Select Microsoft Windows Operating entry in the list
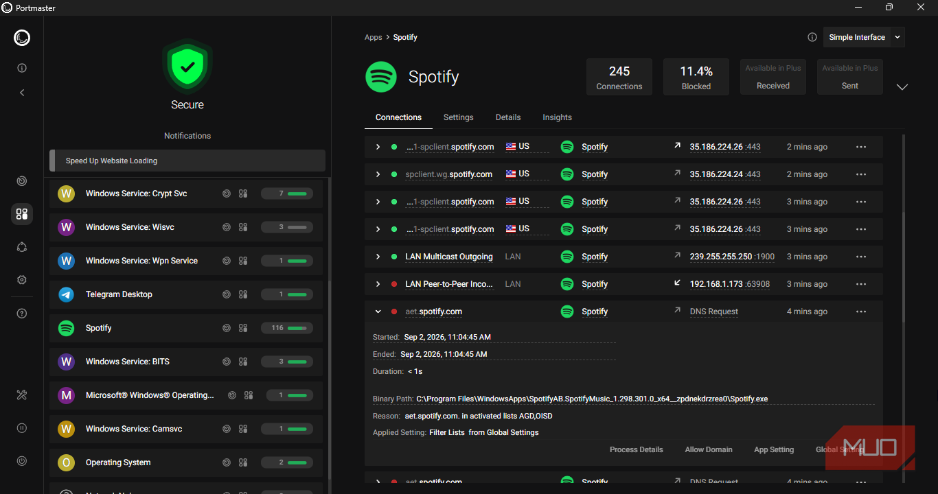Viewport: 938px width, 494px height. (x=186, y=395)
